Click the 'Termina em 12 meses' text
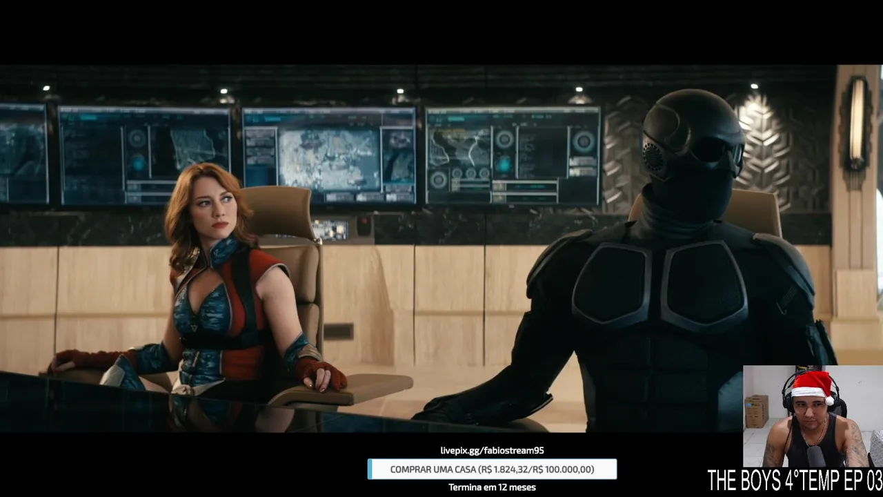The image size is (883, 497). 492,487
